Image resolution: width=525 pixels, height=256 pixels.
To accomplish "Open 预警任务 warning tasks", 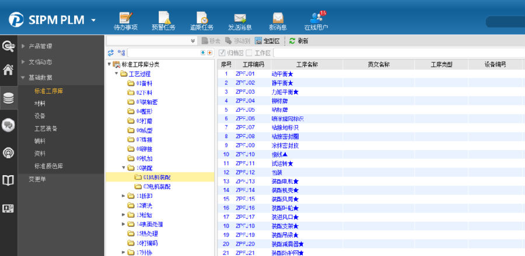I will (163, 20).
